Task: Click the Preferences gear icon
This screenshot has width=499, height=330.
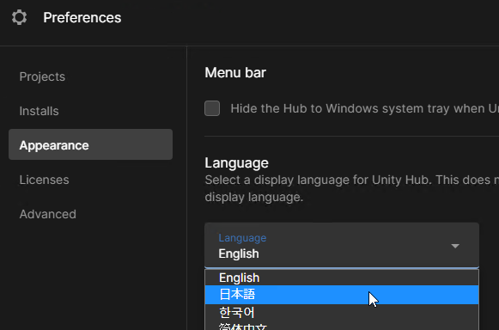Action: point(19,17)
